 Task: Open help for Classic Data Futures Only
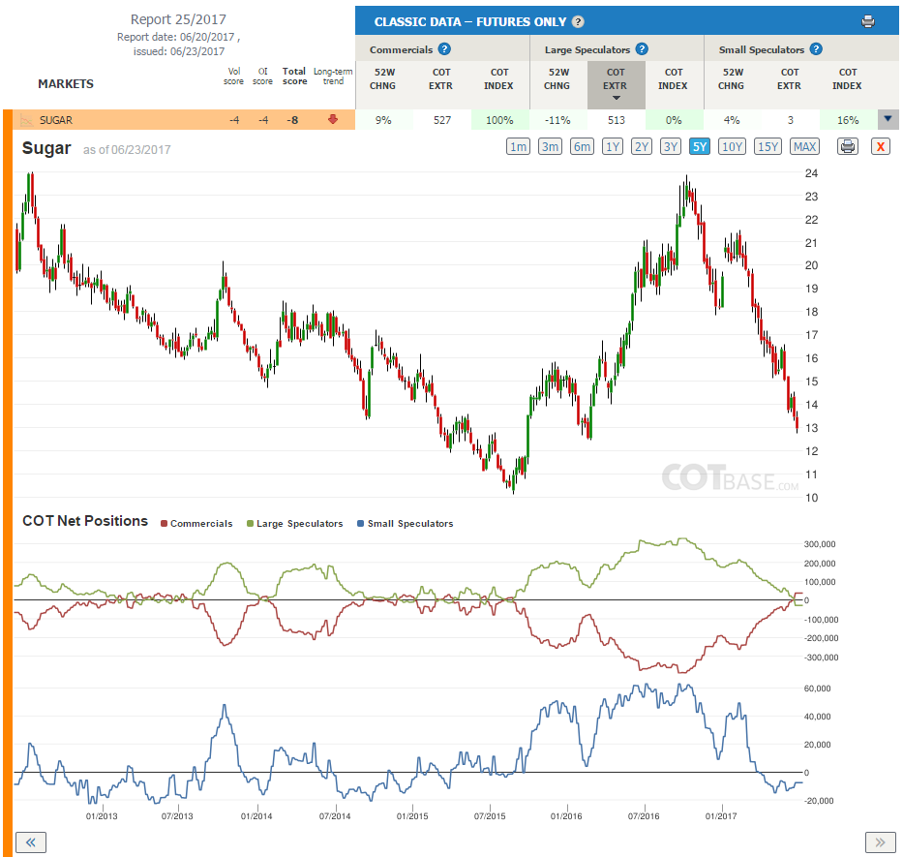coord(578,22)
